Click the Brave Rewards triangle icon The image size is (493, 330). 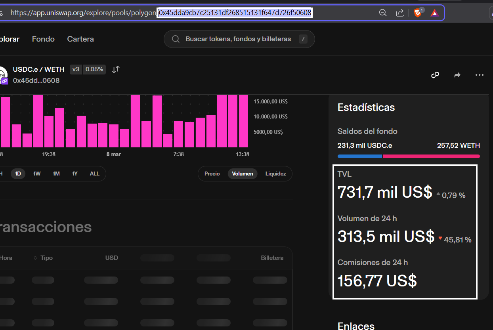coord(435,13)
